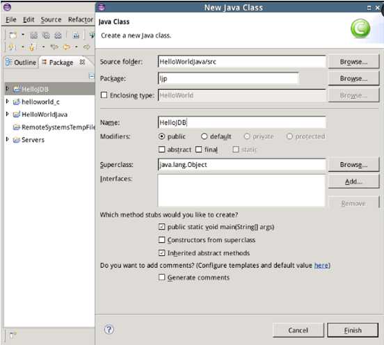
Task: Browse for the Source folder
Action: 353,62
